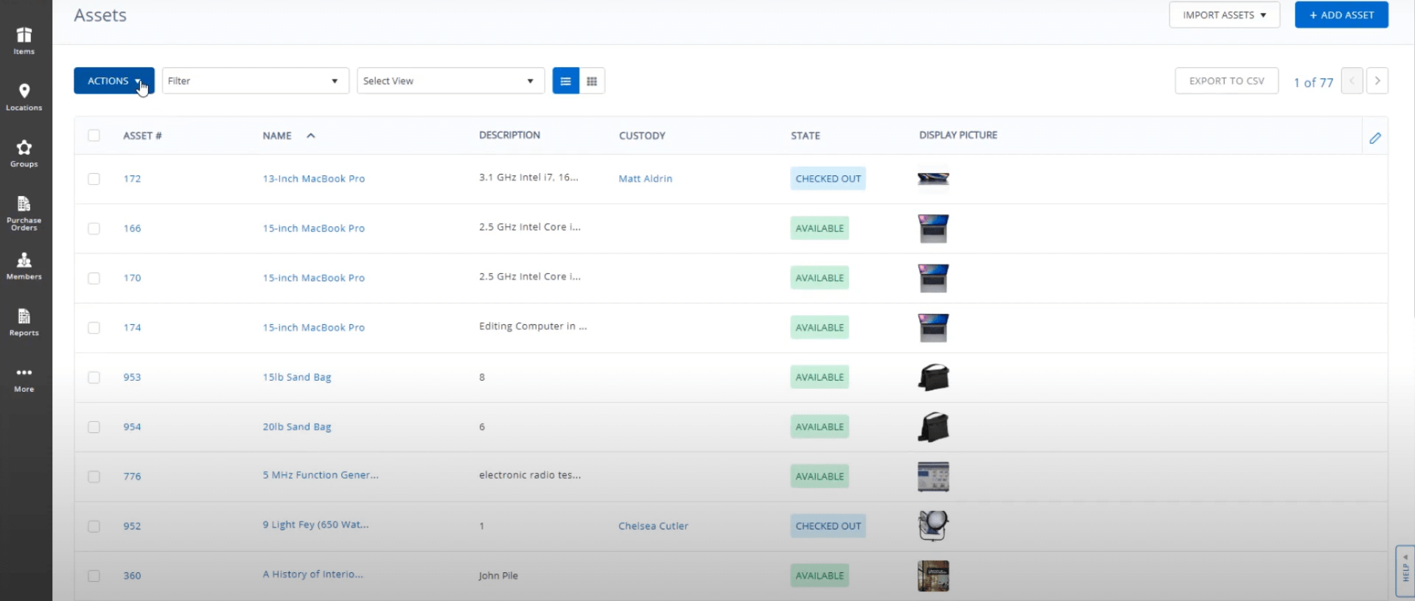
Task: Open the Filter dropdown
Action: pyautogui.click(x=255, y=81)
